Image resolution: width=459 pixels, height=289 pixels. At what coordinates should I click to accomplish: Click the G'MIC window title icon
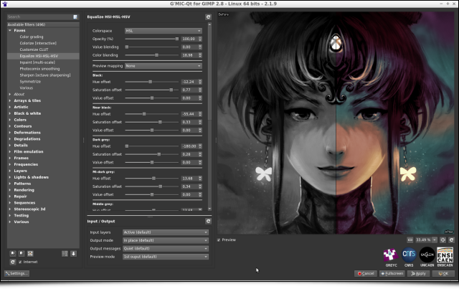pos(5,4)
